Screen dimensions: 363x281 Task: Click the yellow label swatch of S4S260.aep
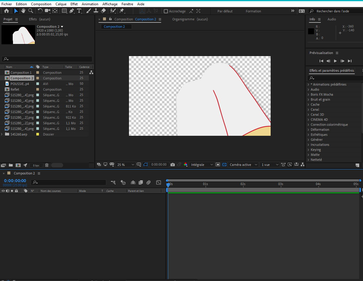tap(37, 134)
